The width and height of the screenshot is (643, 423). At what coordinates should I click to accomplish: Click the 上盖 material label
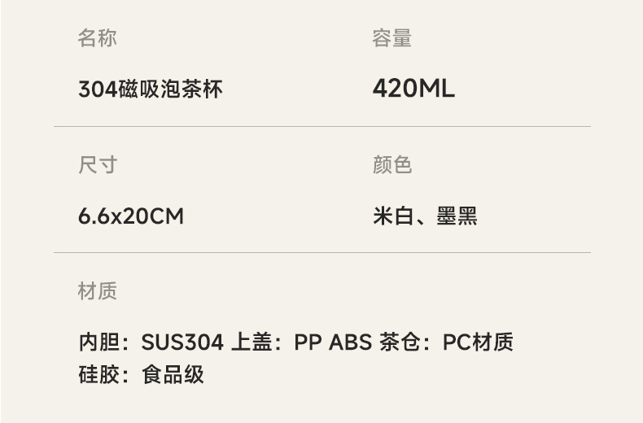point(251,342)
